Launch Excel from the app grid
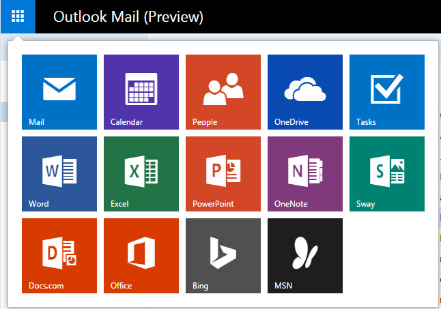The height and width of the screenshot is (309, 441). pos(141,173)
